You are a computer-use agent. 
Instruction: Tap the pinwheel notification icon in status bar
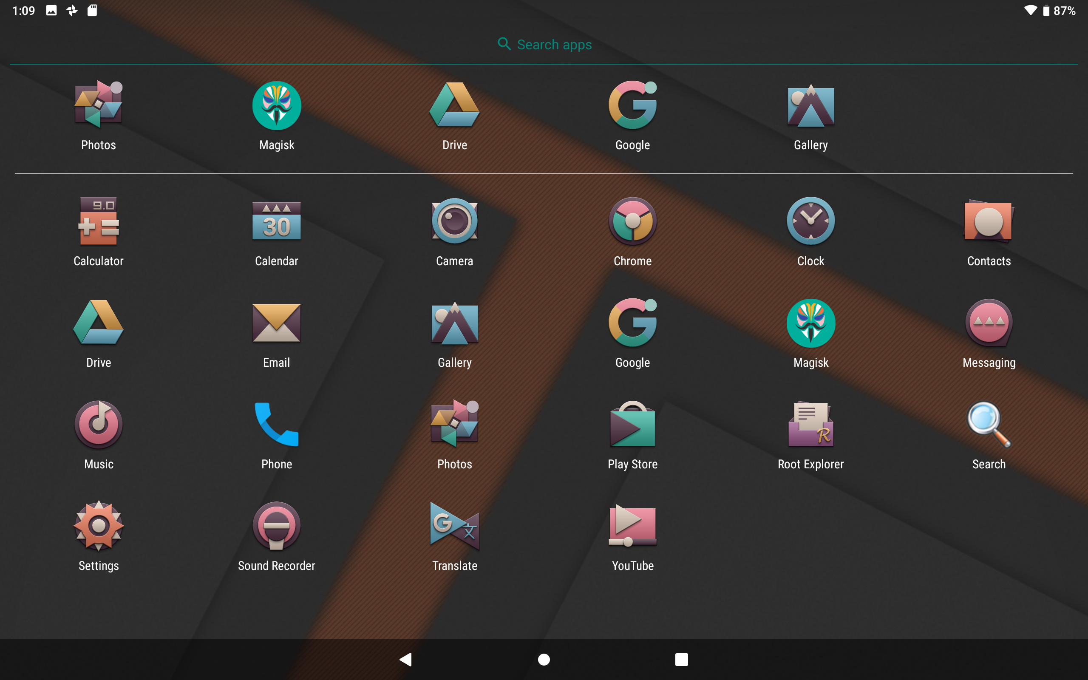click(72, 10)
